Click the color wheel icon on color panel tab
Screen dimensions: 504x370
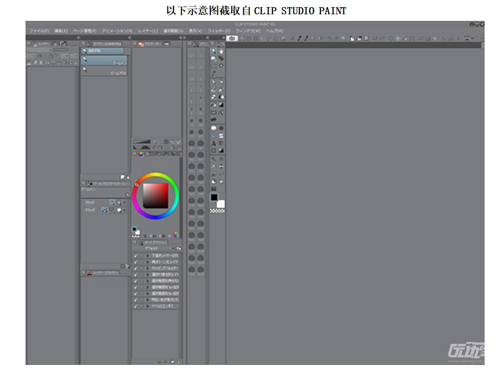tap(141, 154)
